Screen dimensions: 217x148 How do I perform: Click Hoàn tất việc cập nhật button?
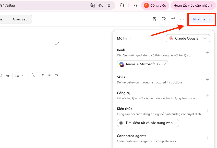point(191,5)
